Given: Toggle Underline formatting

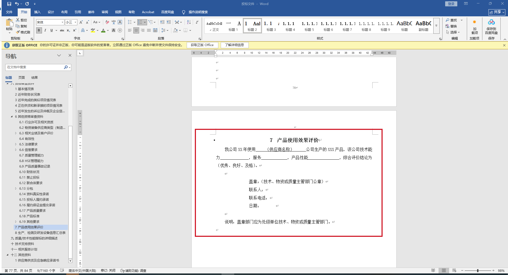Looking at the screenshot, I should 51,30.
